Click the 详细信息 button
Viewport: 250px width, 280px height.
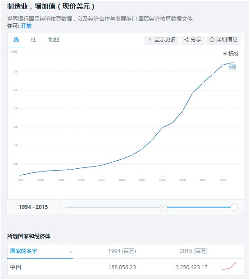coord(223,40)
